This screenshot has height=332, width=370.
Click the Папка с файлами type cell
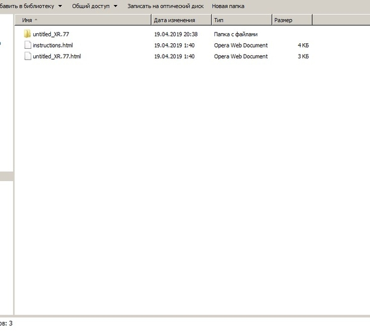pos(236,34)
